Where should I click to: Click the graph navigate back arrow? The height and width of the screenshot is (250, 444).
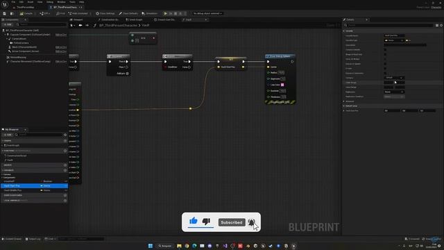point(80,25)
